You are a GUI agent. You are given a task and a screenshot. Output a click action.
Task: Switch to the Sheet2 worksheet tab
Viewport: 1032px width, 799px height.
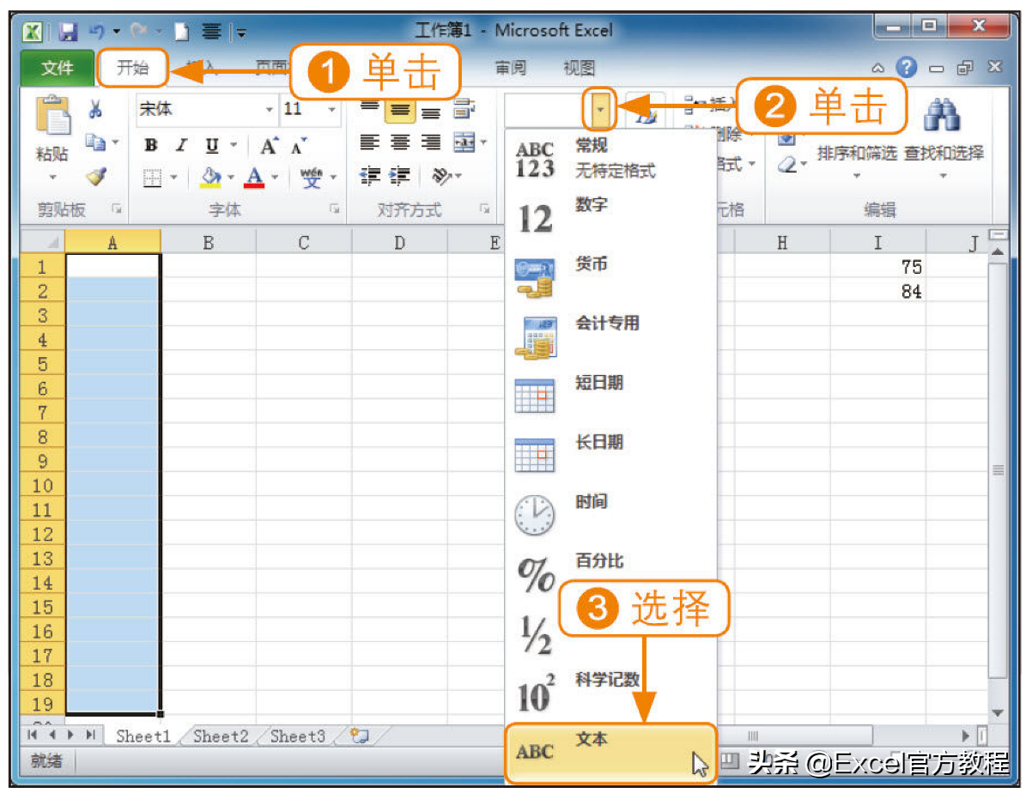pyautogui.click(x=221, y=735)
